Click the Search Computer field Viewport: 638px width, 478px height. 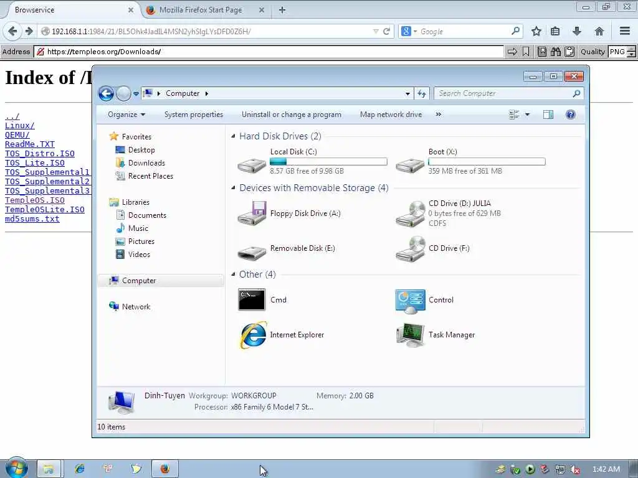pos(508,93)
